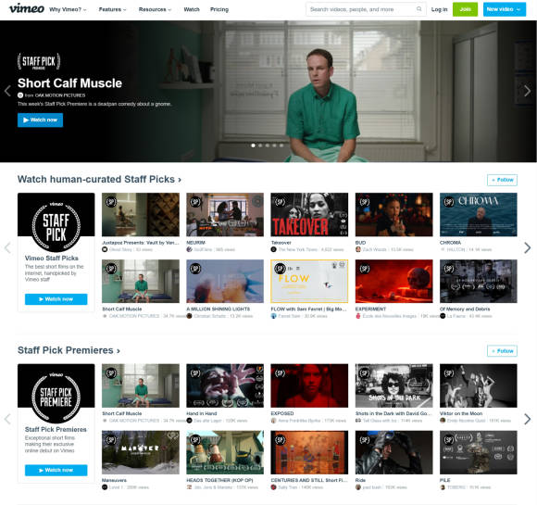Open the EXPERIMENT video thumbnail

393,281
